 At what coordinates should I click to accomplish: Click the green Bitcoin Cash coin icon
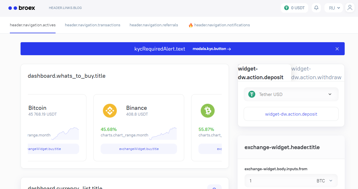208,110
